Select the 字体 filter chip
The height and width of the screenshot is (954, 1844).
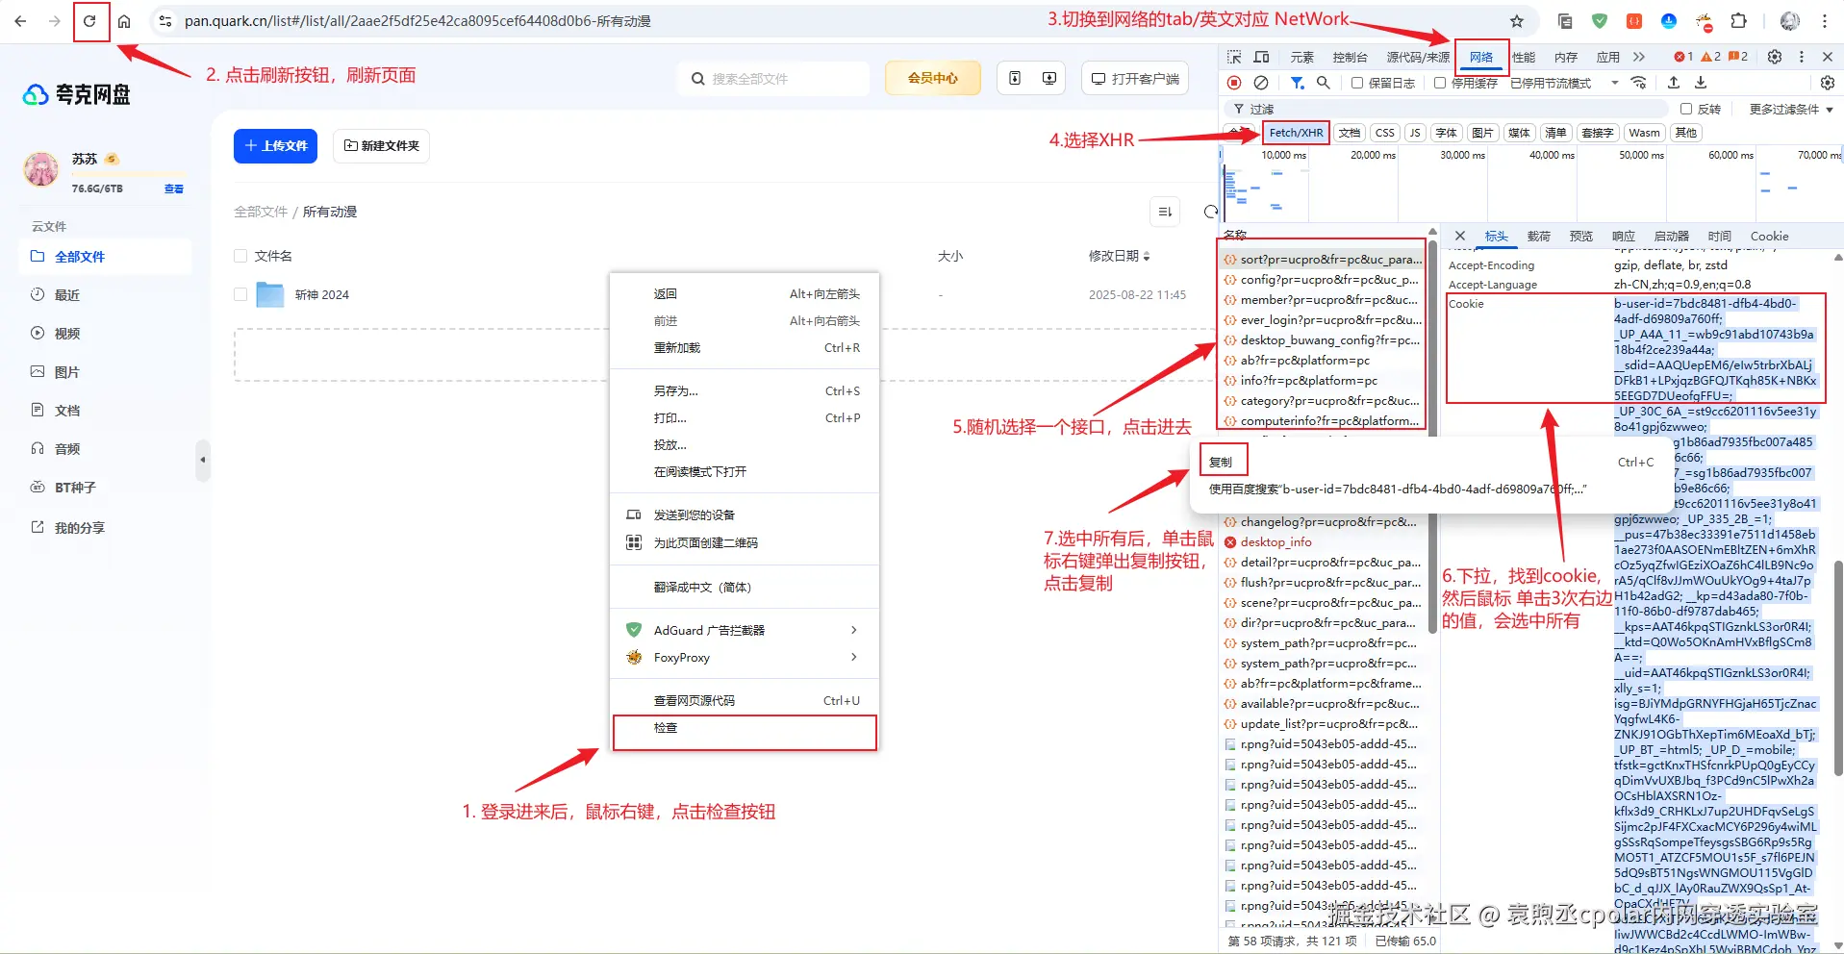coord(1447,133)
